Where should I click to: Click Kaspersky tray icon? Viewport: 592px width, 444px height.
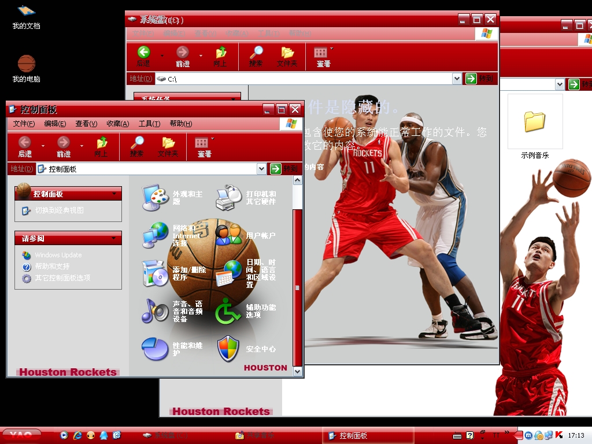(x=559, y=435)
